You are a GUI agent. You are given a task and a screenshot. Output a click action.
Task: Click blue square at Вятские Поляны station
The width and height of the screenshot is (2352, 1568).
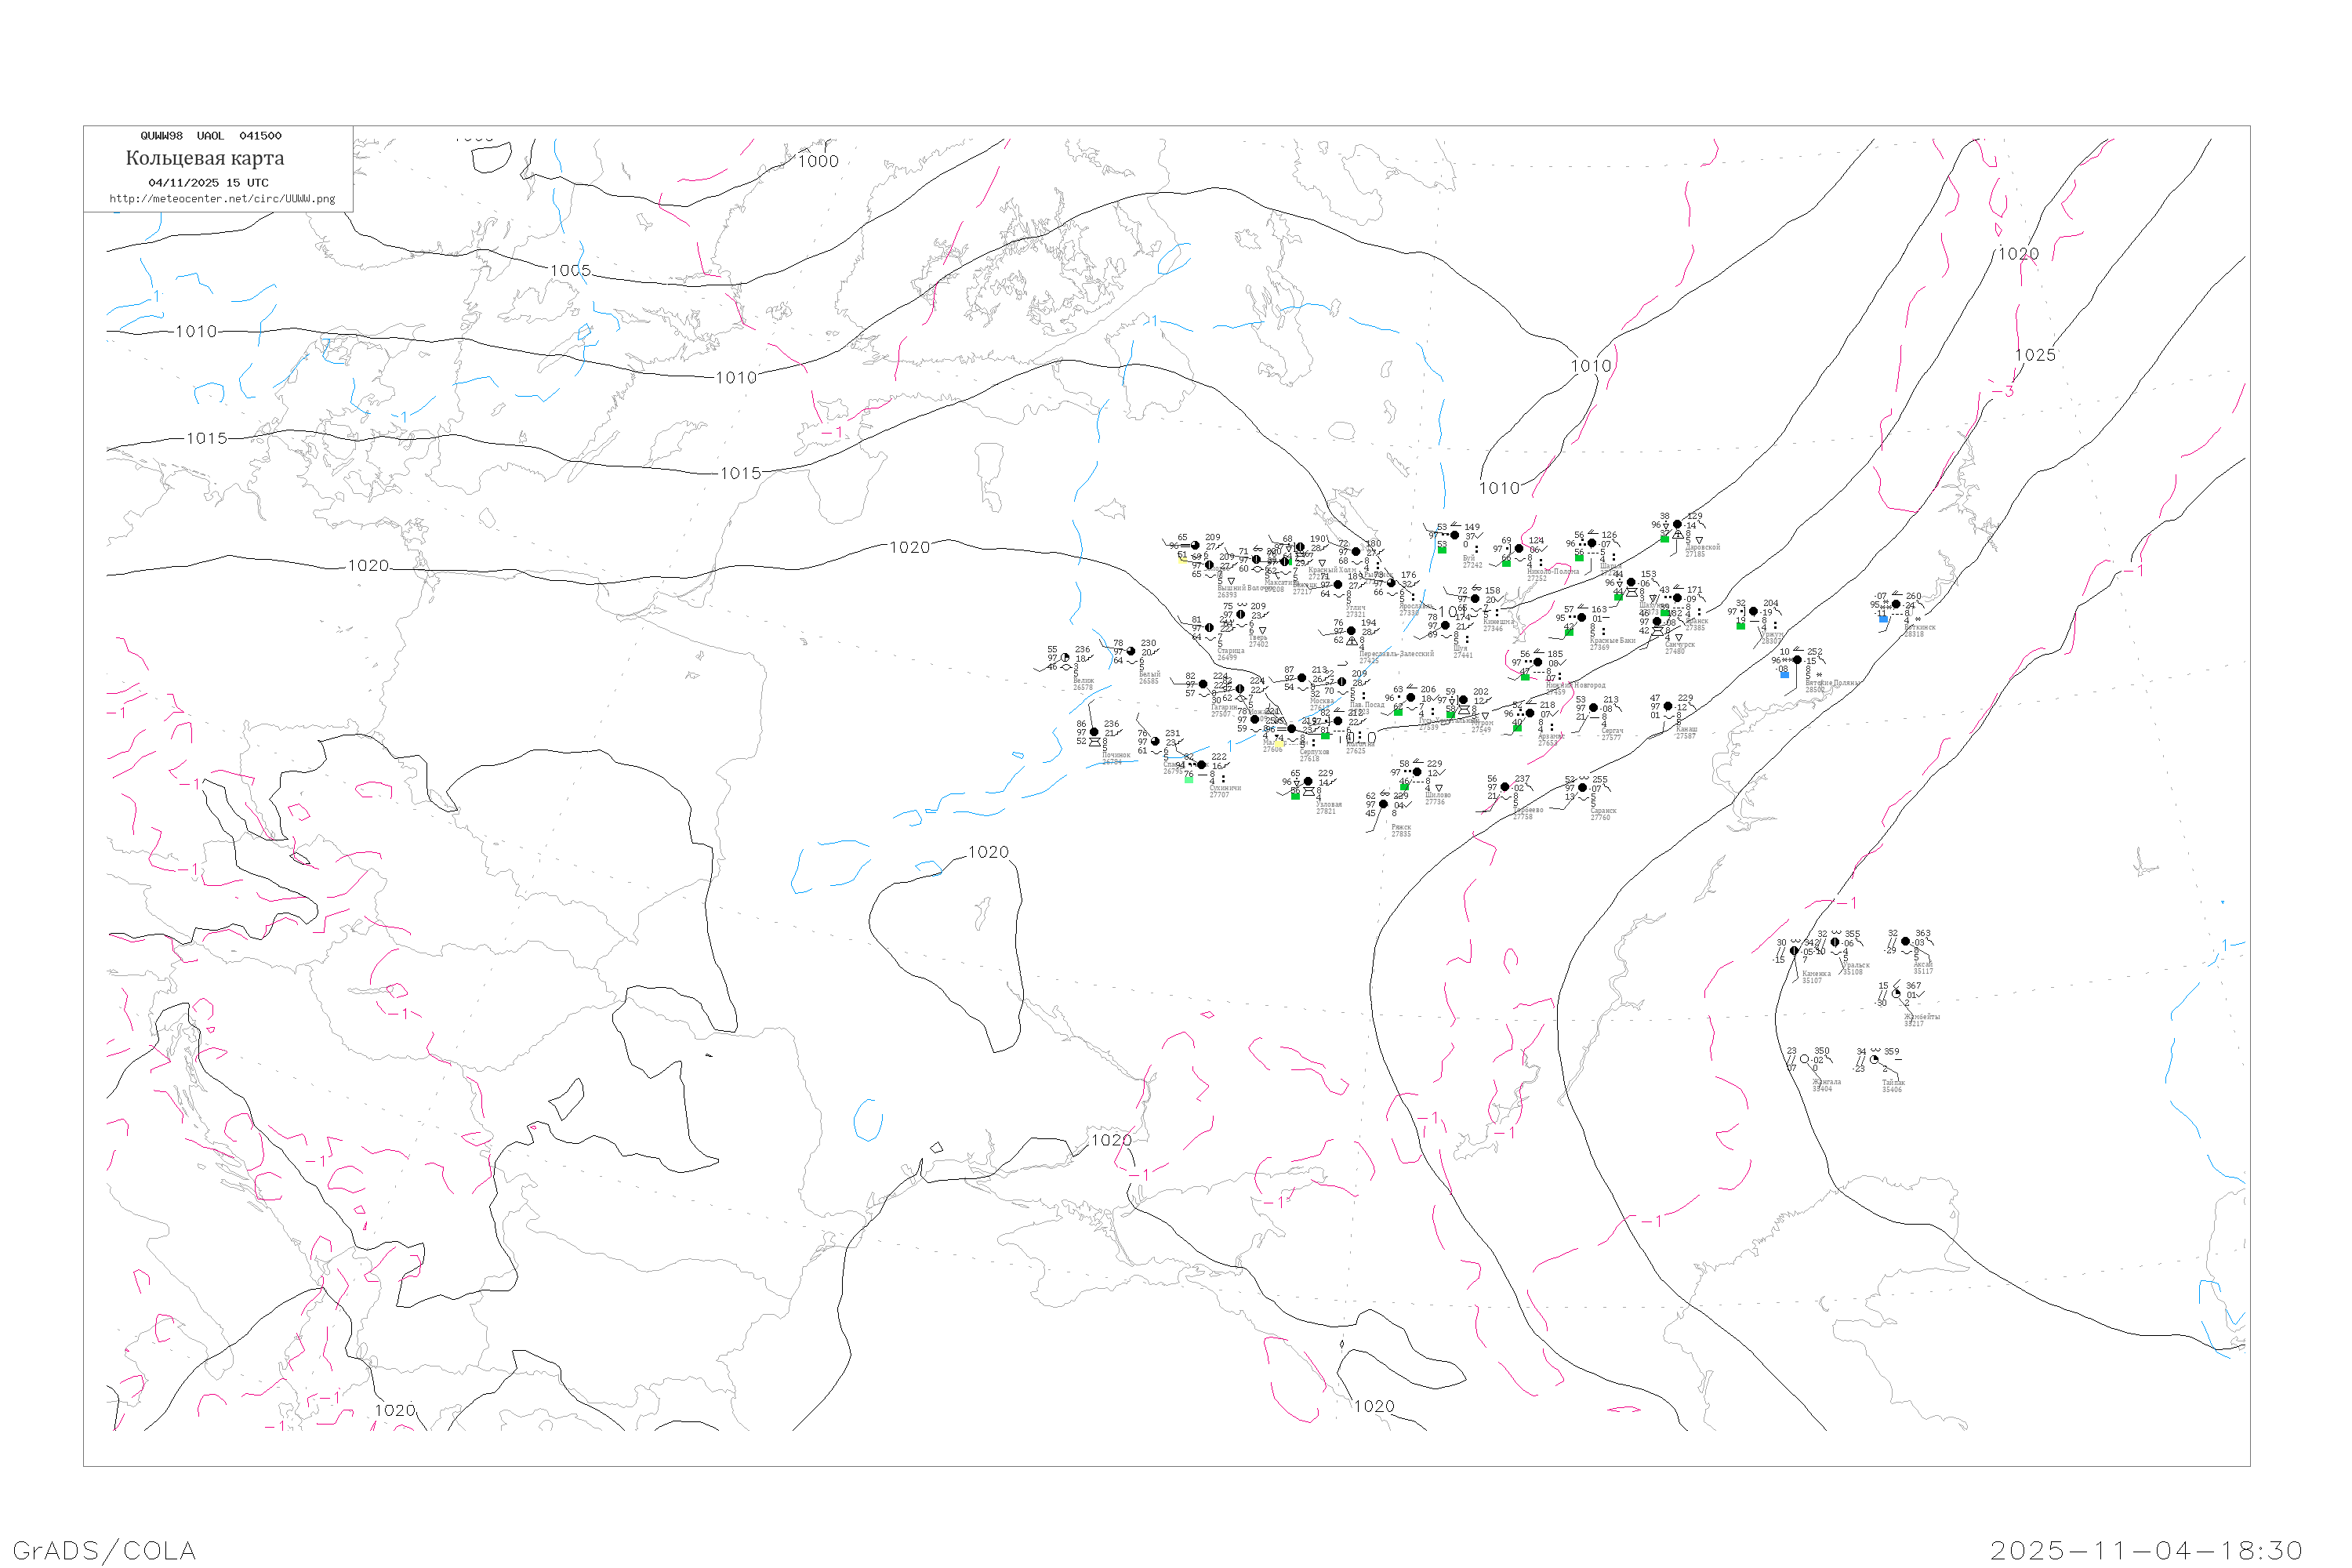click(x=1785, y=675)
